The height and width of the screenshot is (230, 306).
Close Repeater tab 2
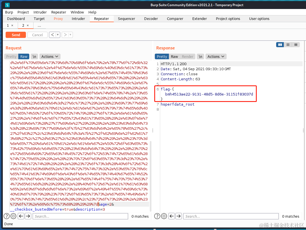[x=28, y=26]
